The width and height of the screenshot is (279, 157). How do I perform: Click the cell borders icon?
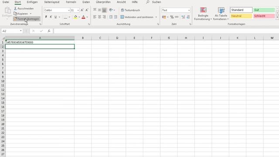click(65, 17)
